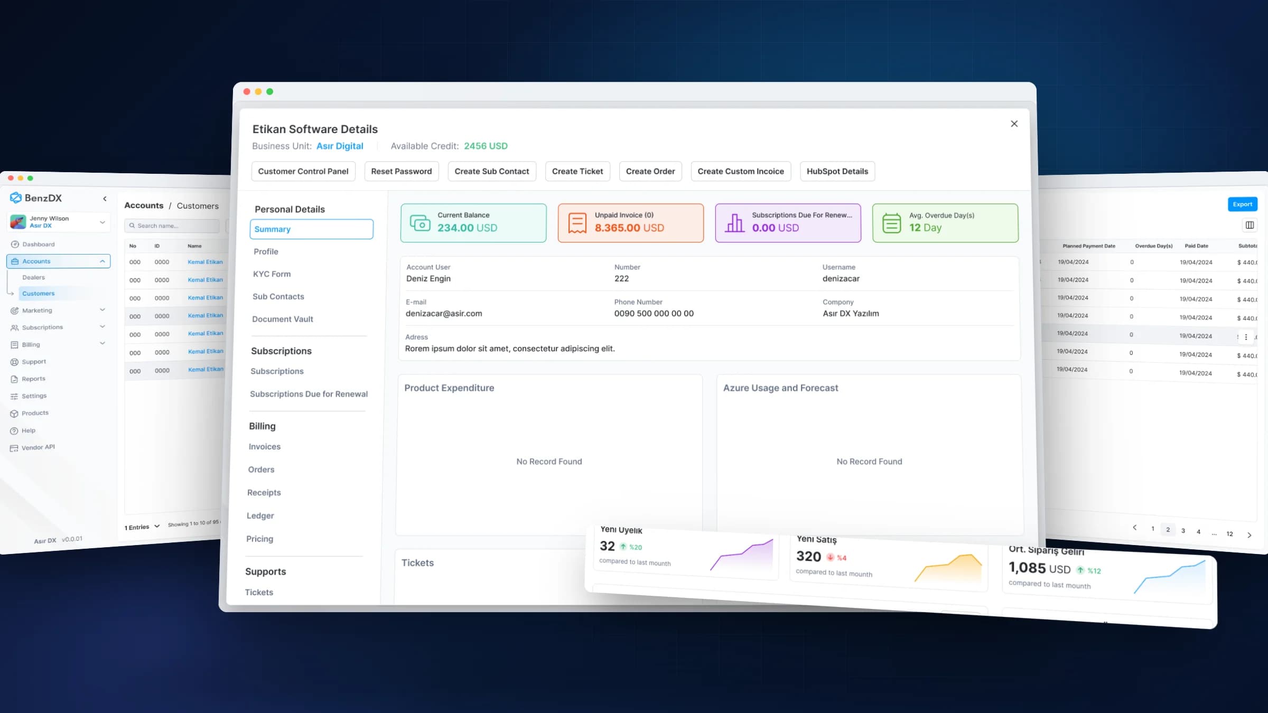Open Settings in the sidebar

point(29,396)
